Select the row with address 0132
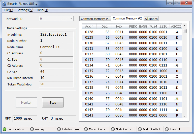This screenshot has width=194, height=134. (x=132, y=54)
